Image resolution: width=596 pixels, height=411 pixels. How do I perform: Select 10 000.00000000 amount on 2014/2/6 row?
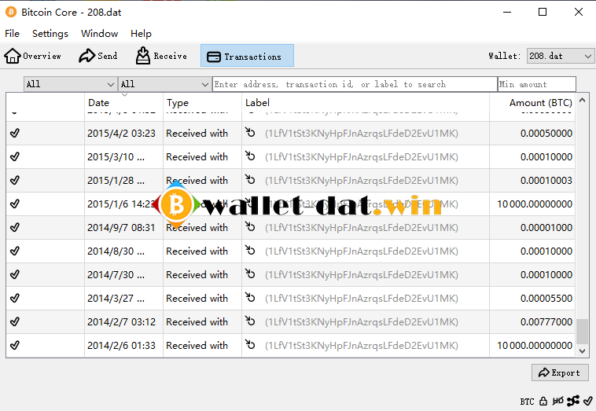pyautogui.click(x=532, y=345)
